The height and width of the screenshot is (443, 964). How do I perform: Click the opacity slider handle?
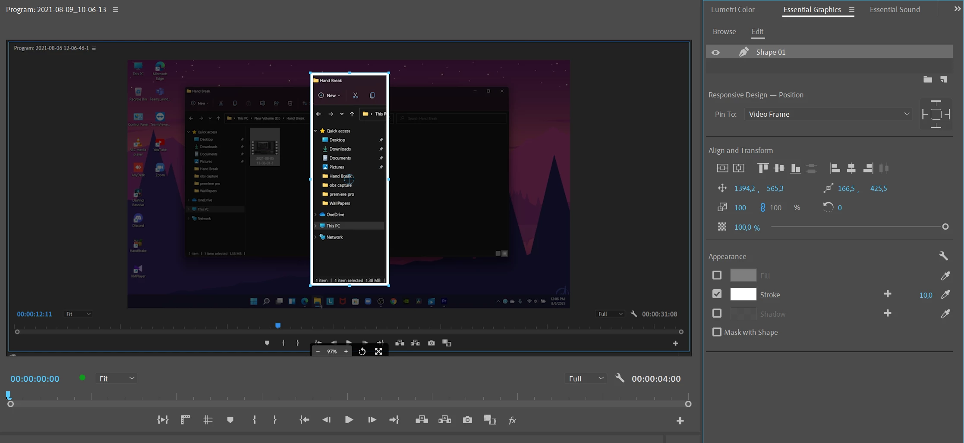tap(945, 227)
